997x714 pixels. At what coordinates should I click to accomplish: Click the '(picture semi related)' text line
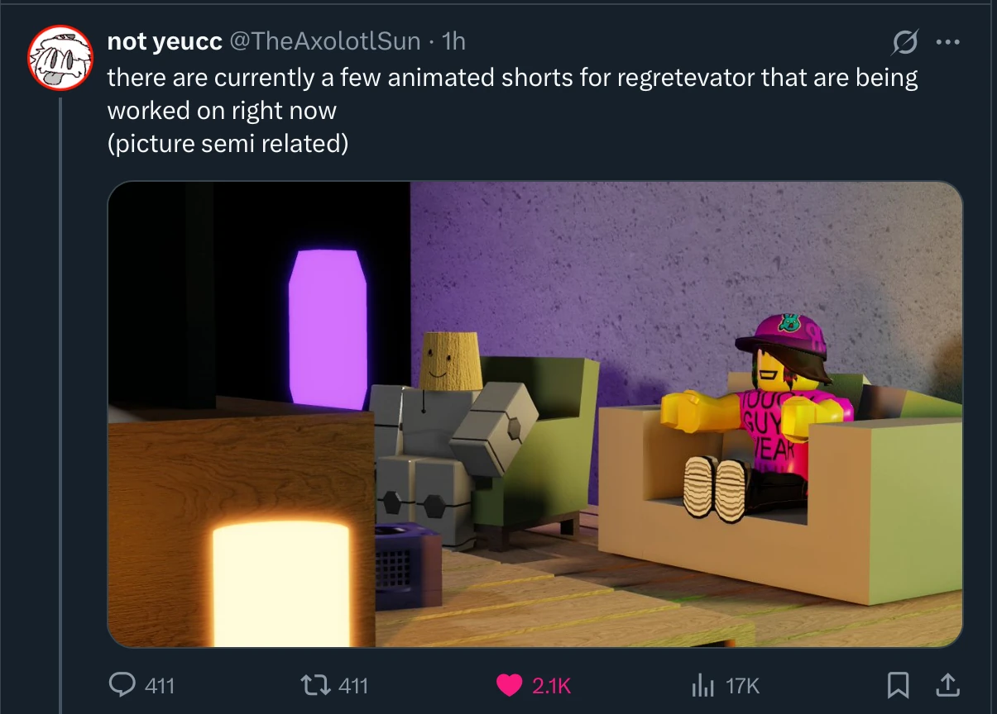(228, 144)
